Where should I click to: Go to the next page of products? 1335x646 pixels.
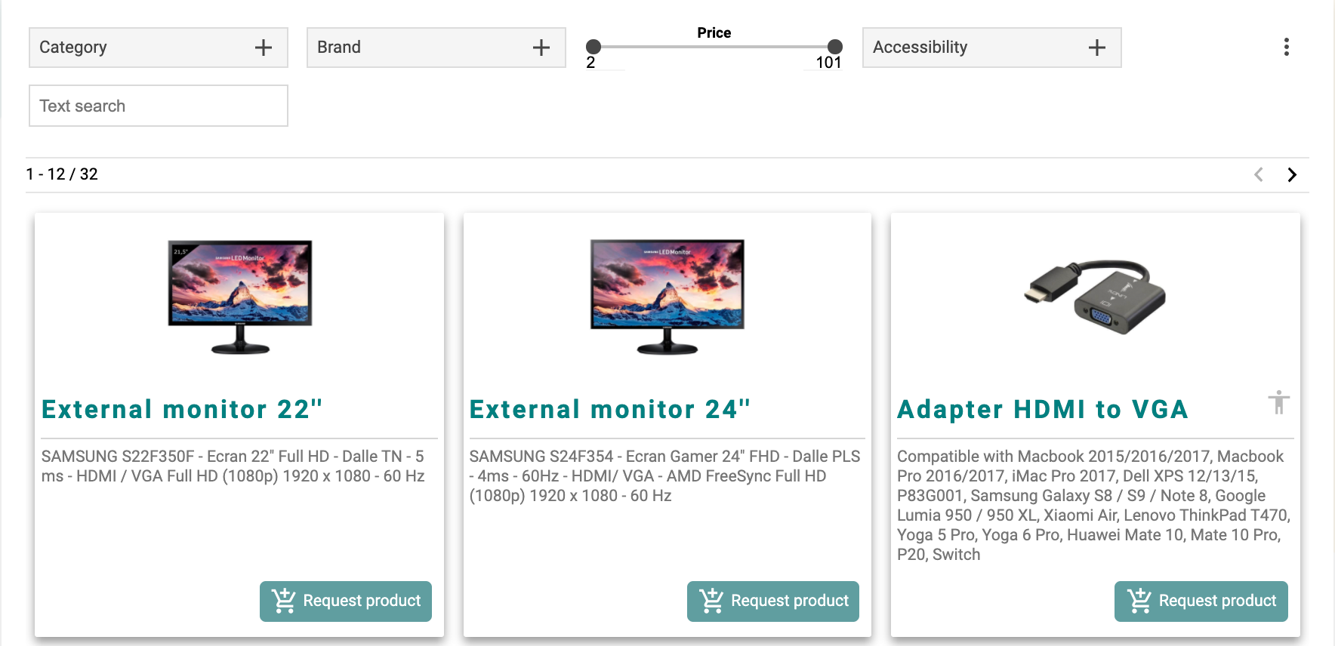(1292, 174)
